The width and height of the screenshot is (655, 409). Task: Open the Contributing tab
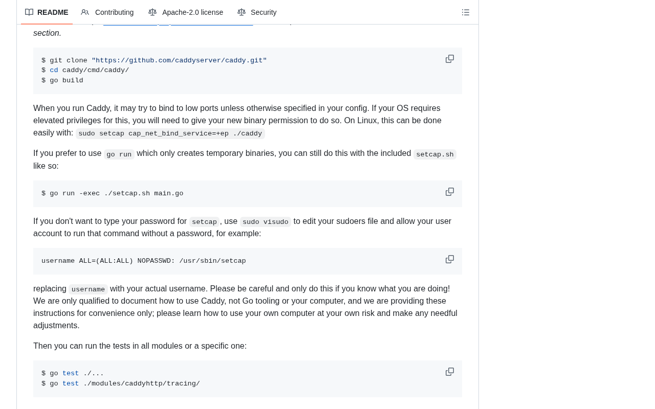coord(107,12)
